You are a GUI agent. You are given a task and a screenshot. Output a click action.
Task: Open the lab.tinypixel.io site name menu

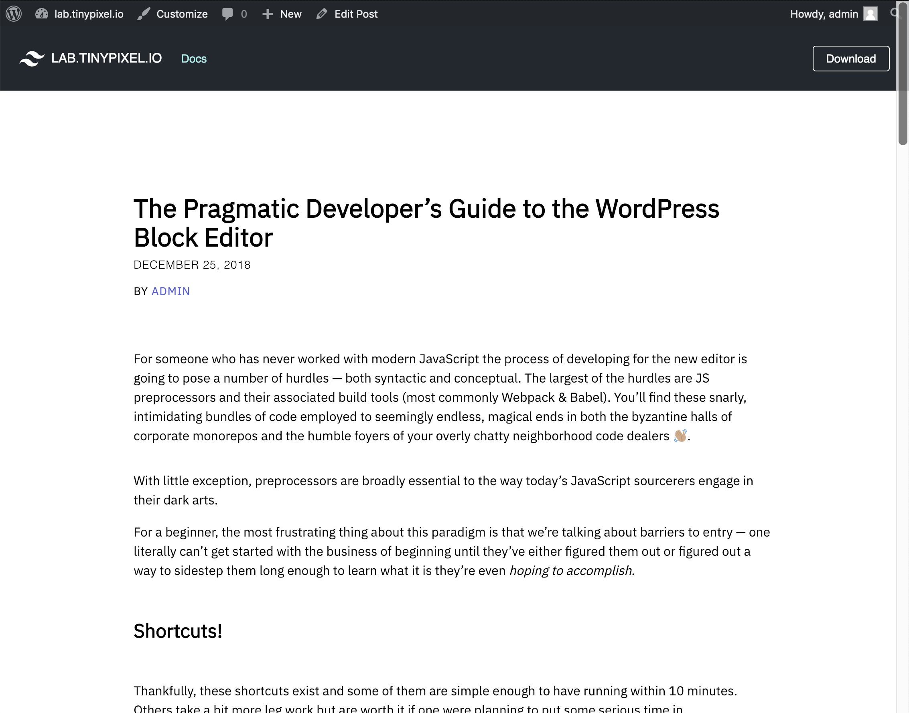[x=89, y=14]
